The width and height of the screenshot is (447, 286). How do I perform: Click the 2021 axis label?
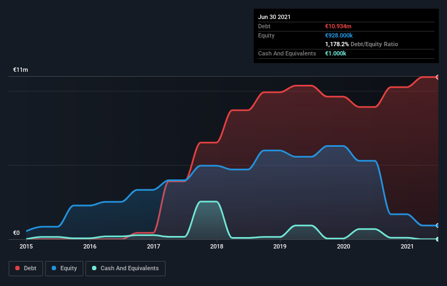407,246
